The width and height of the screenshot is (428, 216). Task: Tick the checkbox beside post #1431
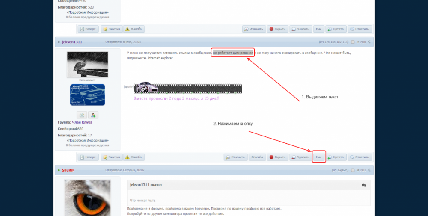pos(353,170)
